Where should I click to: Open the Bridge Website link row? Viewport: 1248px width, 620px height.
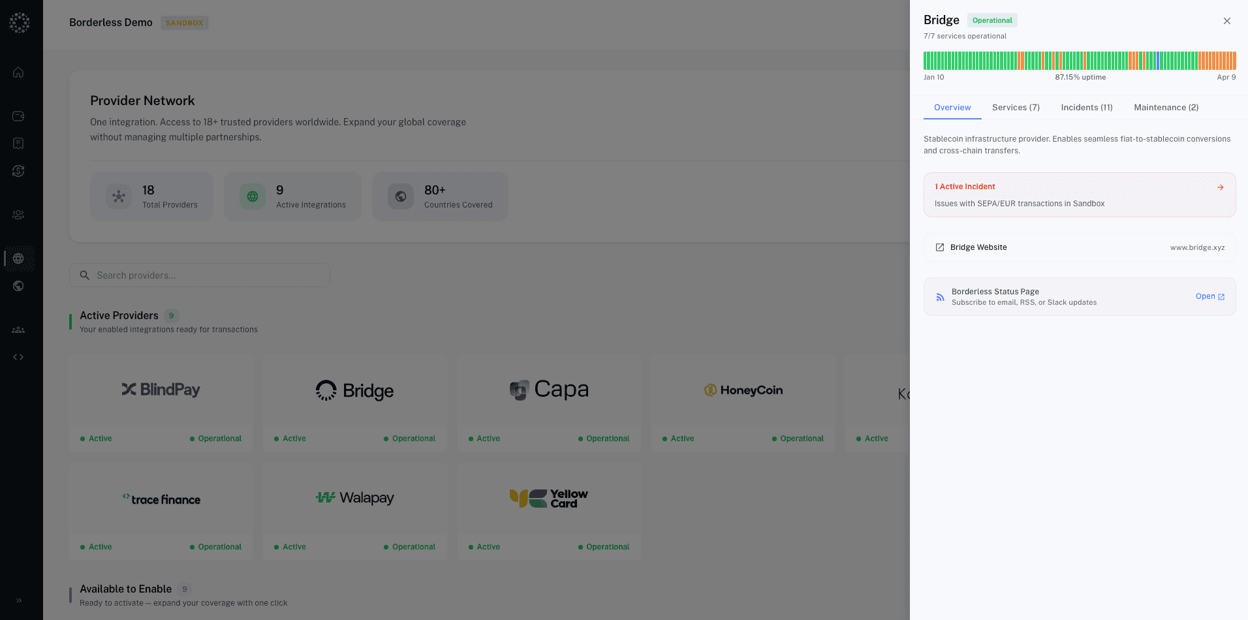[1080, 247]
